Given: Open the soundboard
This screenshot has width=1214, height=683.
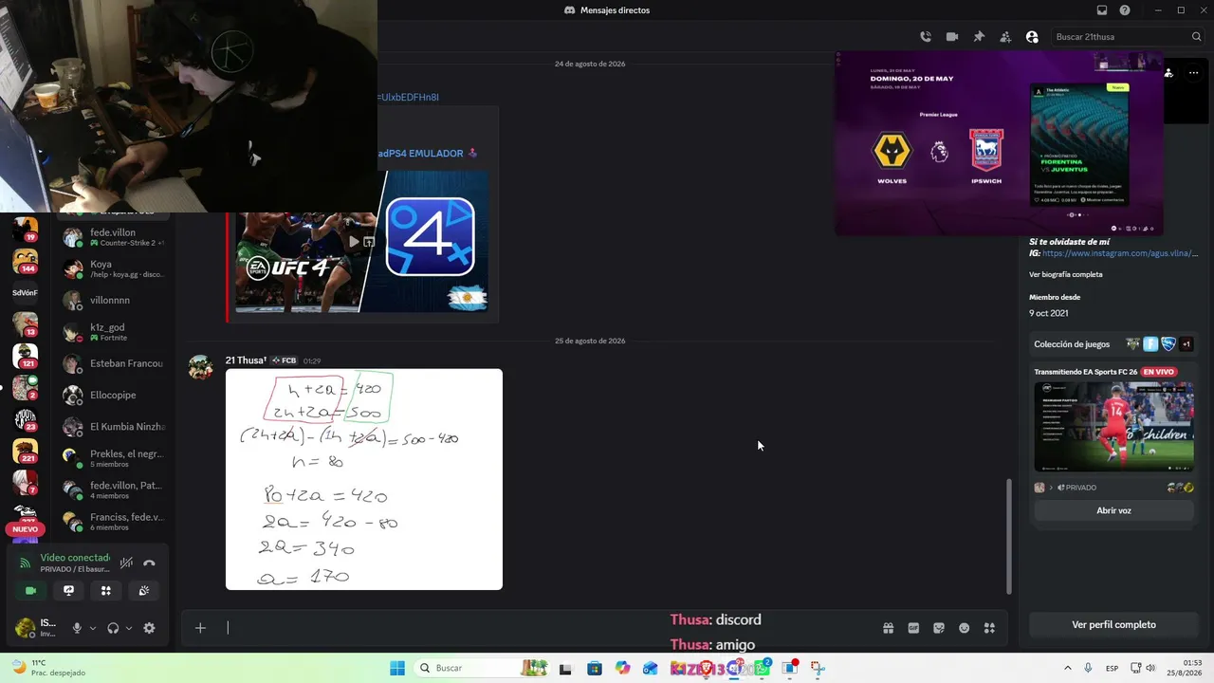Looking at the screenshot, I should pyautogui.click(x=144, y=590).
